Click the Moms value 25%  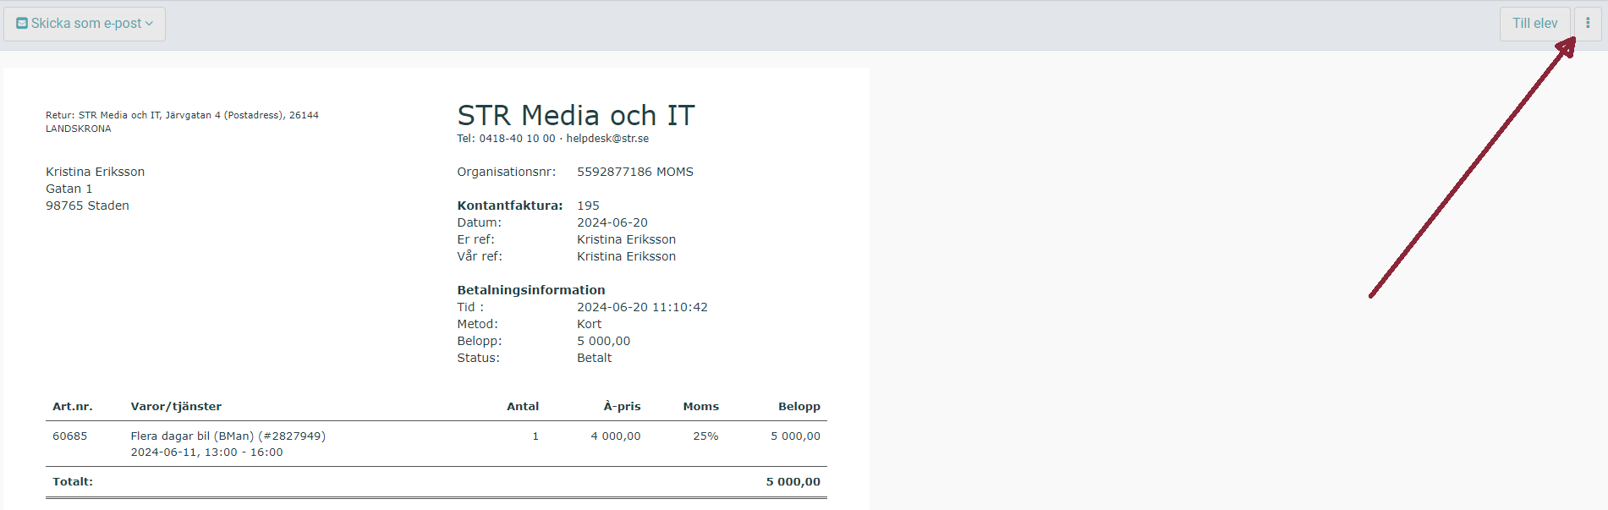(706, 436)
